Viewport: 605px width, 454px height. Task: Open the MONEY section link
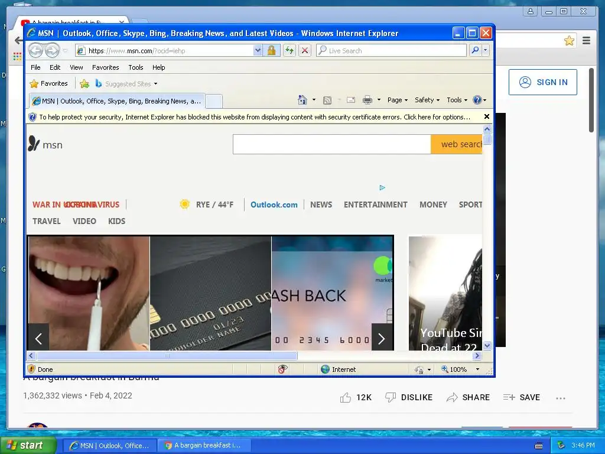tap(433, 205)
